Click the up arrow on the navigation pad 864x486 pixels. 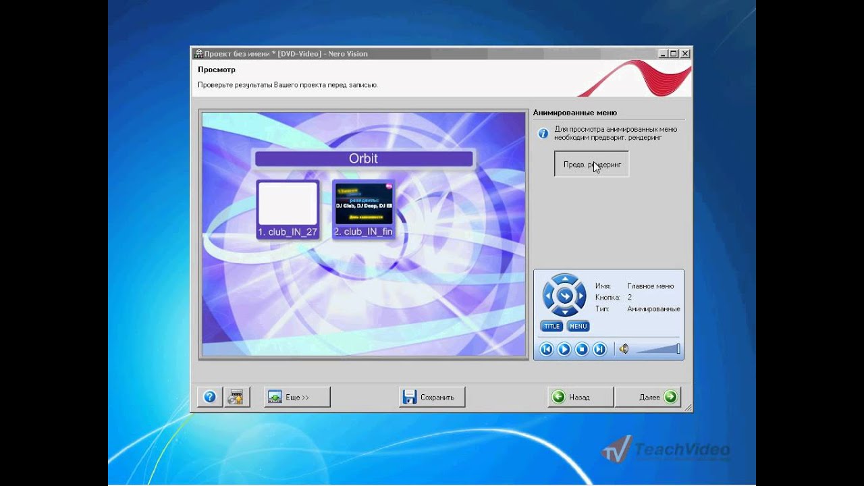coord(565,279)
